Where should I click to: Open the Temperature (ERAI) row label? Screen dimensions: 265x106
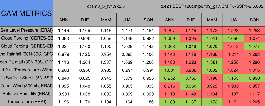[26, 102]
